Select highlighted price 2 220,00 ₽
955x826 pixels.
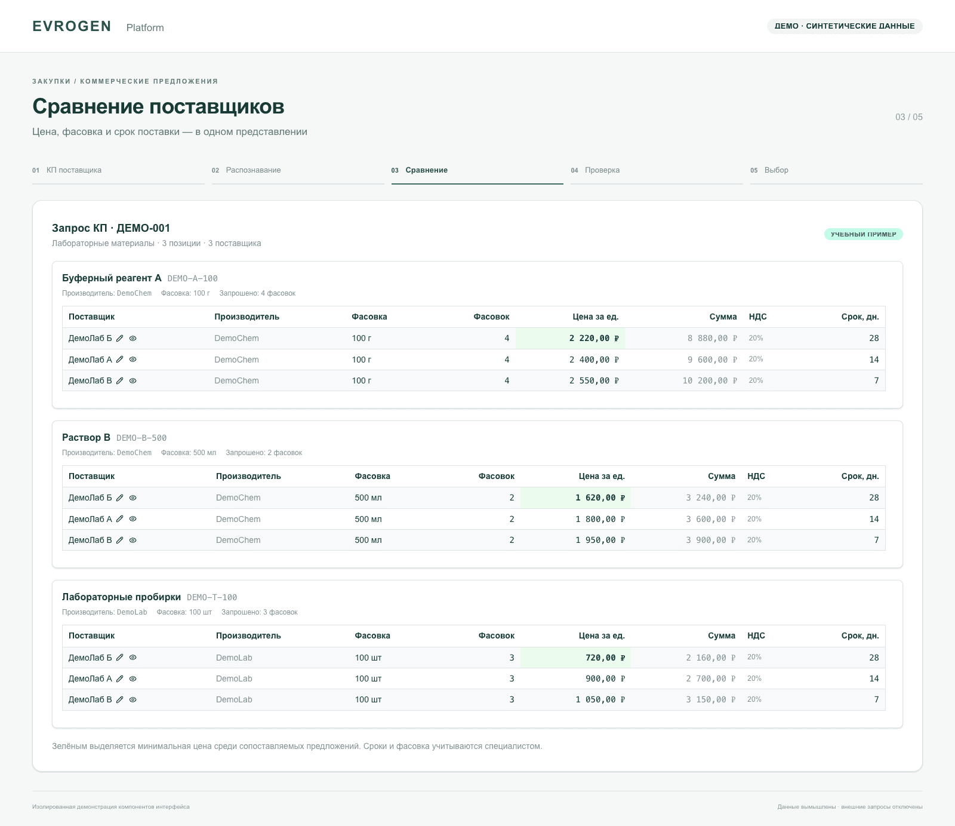click(x=570, y=338)
